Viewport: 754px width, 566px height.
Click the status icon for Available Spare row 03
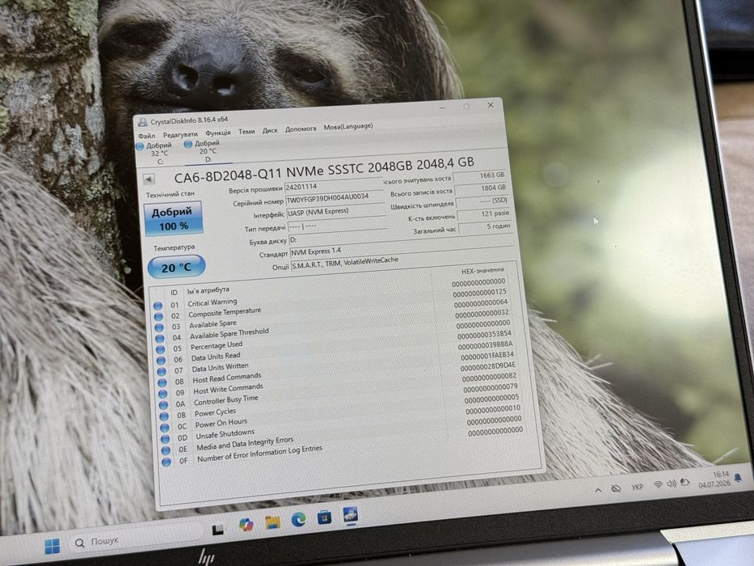coord(160,327)
